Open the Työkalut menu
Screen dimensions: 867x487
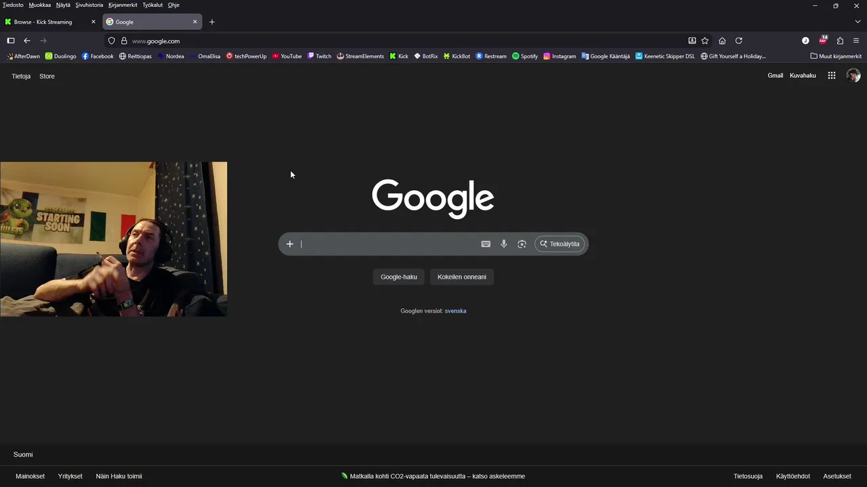pos(152,5)
